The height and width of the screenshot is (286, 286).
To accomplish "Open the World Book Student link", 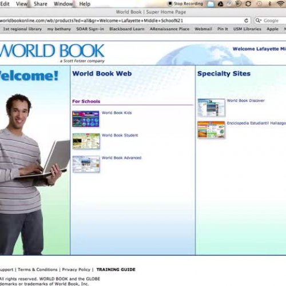I will click(x=120, y=135).
